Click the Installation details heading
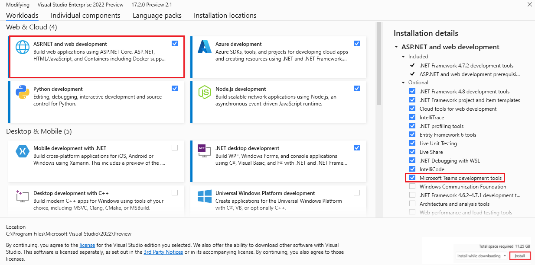 click(426, 33)
